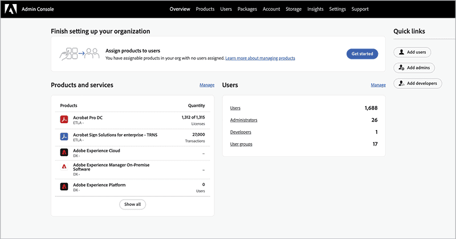Click the Acrobat Pro DC product icon
Viewport: 456px width, 239px height.
tap(64, 119)
